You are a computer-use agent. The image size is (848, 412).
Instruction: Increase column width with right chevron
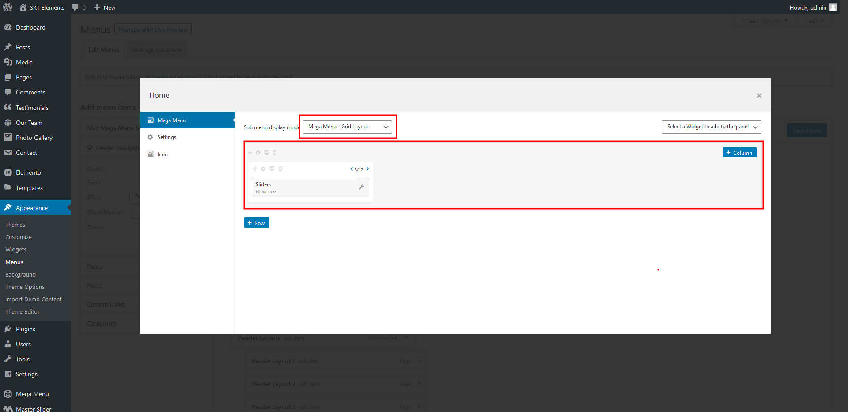(x=367, y=169)
